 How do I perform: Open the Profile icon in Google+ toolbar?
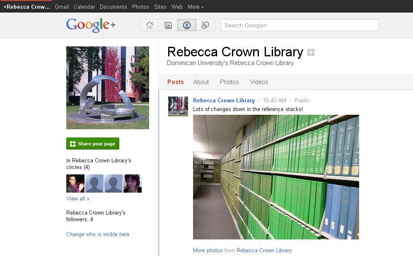(187, 25)
